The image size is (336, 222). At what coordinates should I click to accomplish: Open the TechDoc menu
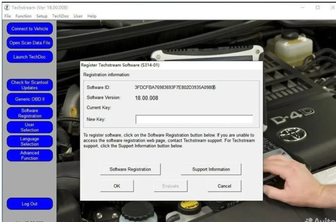[61, 16]
